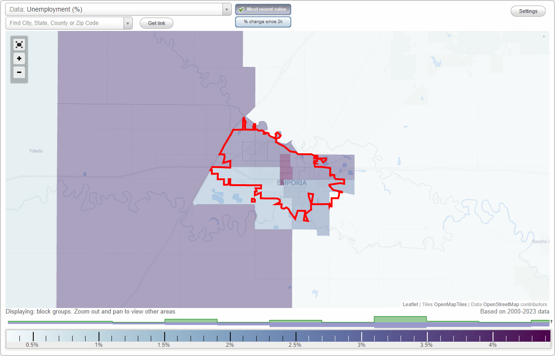
Task: Click the OpenMapTiles tiles link
Action: pyautogui.click(x=451, y=304)
